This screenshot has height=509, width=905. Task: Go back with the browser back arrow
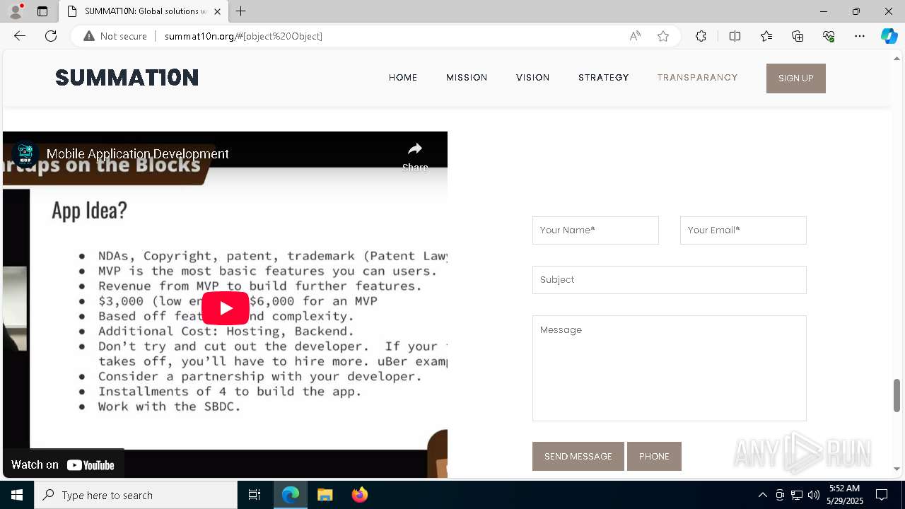(20, 36)
